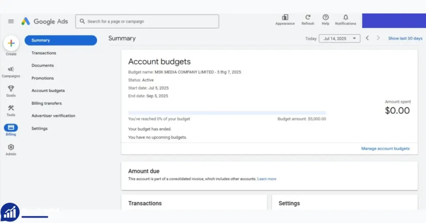The height and width of the screenshot is (223, 426).
Task: Click End date: Sep 5, 2025
Action: (x=148, y=96)
